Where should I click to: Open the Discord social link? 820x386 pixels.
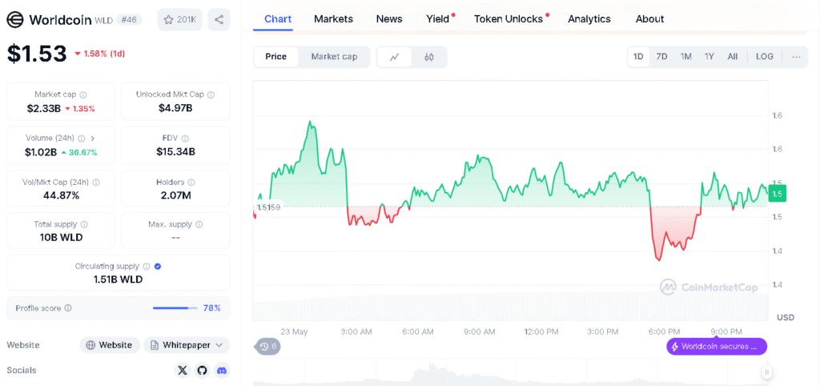coord(223,370)
